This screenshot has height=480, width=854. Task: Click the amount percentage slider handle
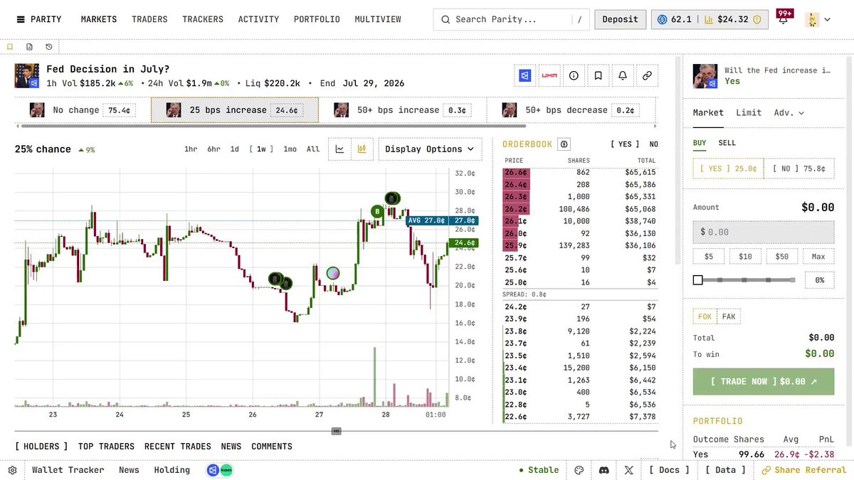click(698, 280)
